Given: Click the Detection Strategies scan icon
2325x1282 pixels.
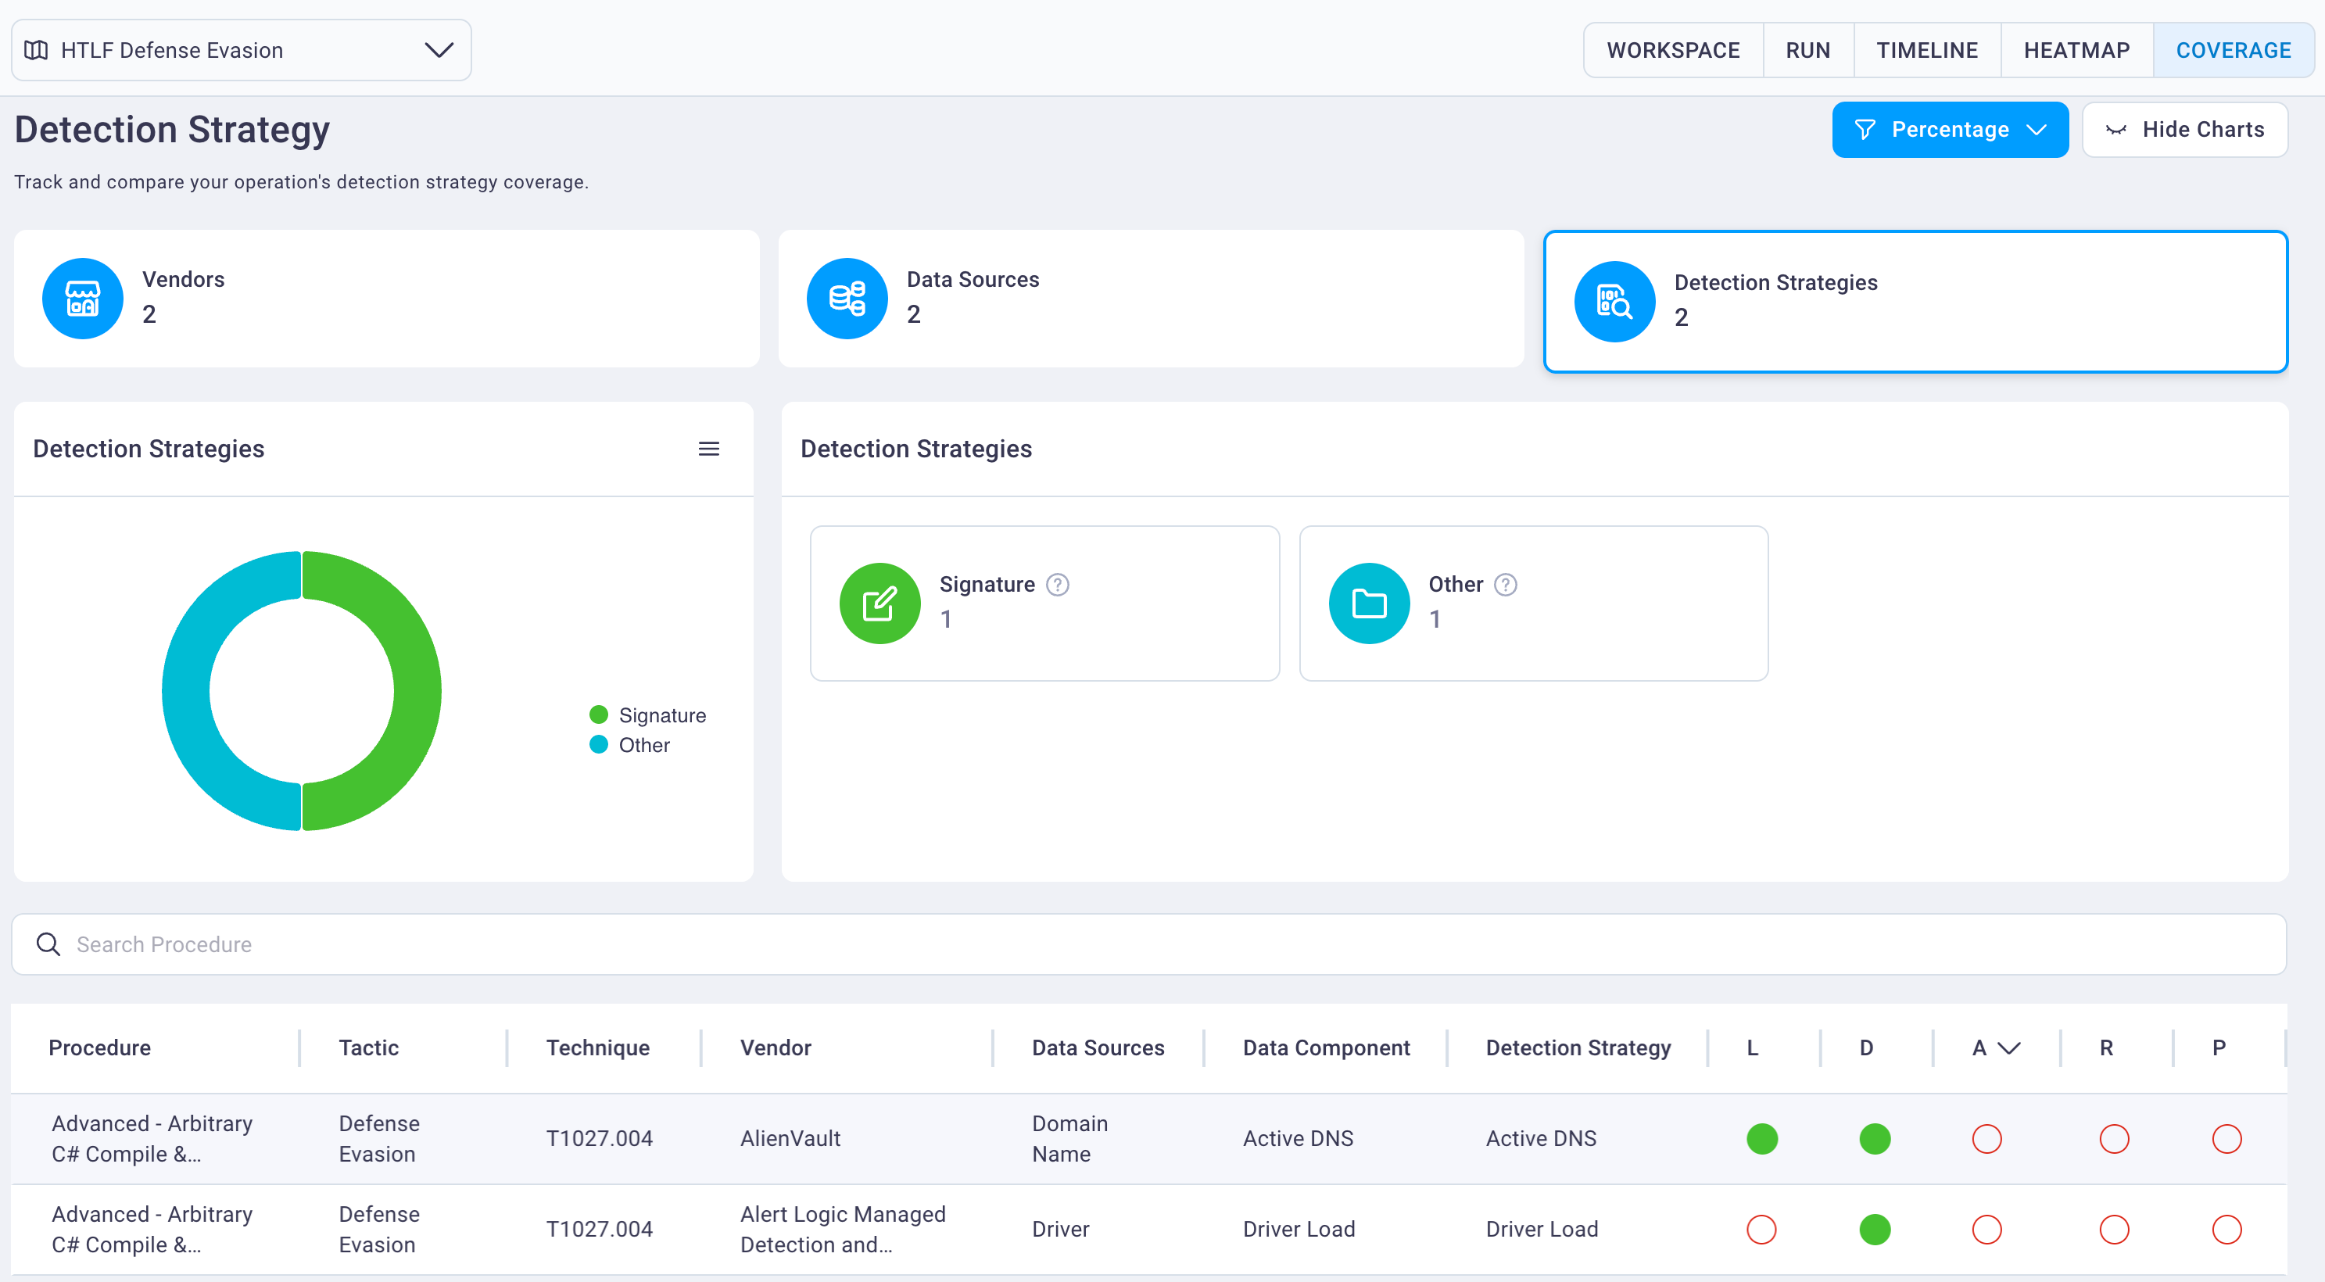Looking at the screenshot, I should pyautogui.click(x=1614, y=301).
